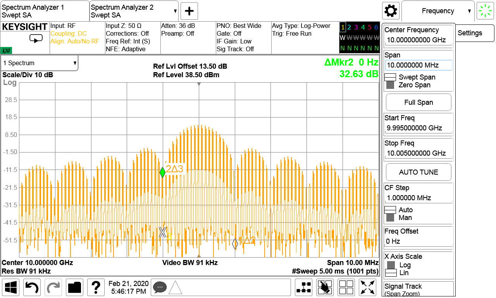Switch to Spectrum Analyzer 1 tab

45,11
